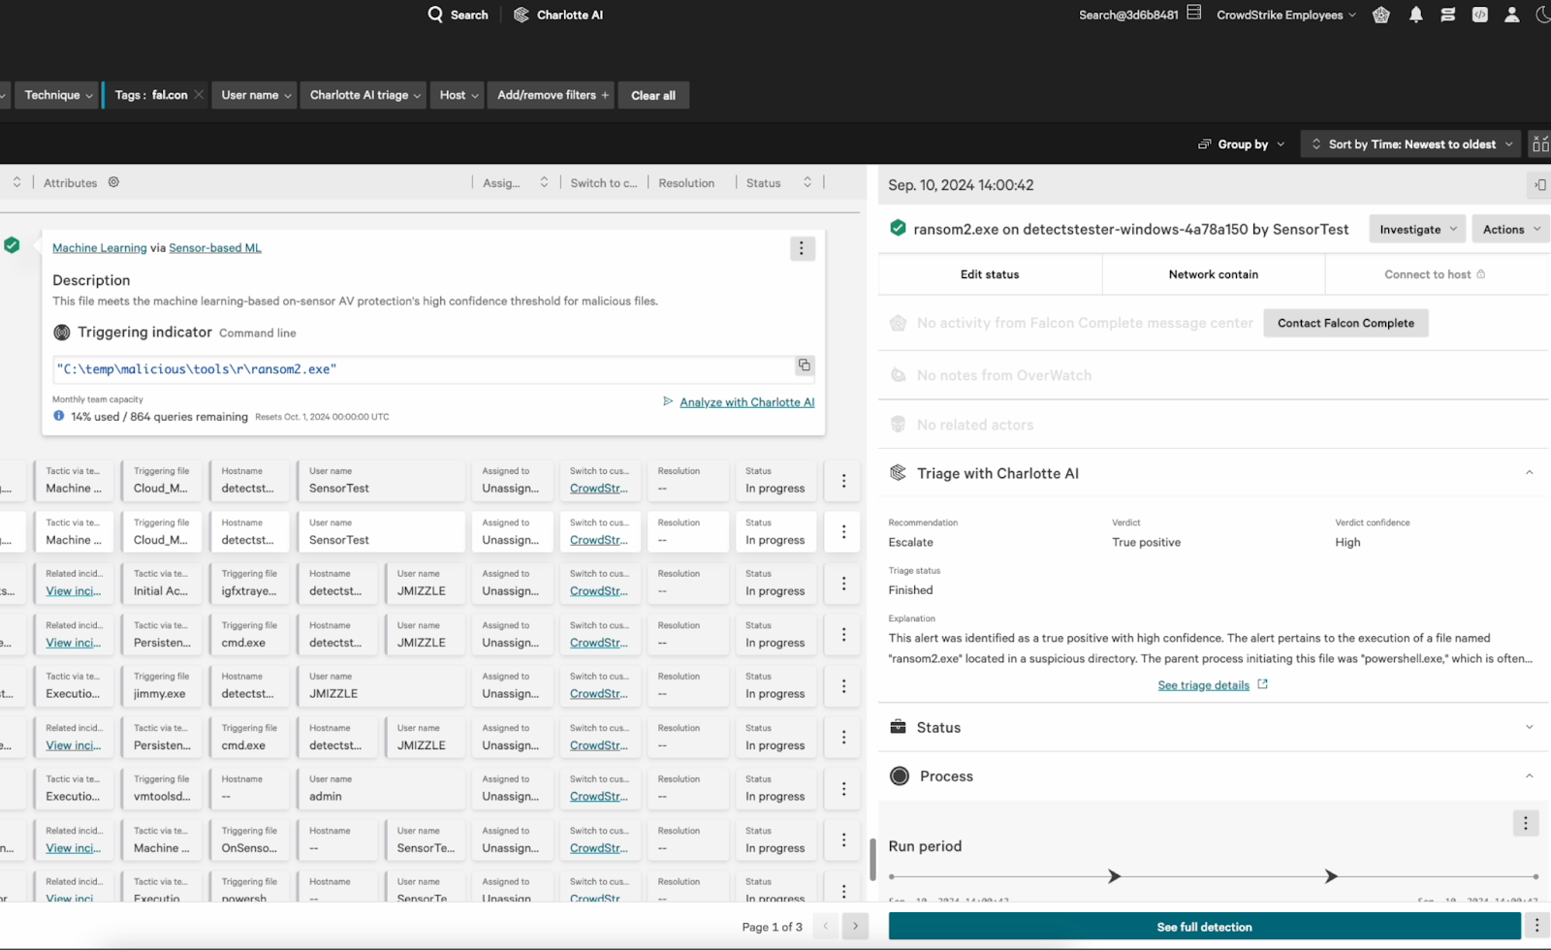Viewport: 1551px width, 950px height.
Task: Open the Group by dropdown
Action: [x=1242, y=144]
